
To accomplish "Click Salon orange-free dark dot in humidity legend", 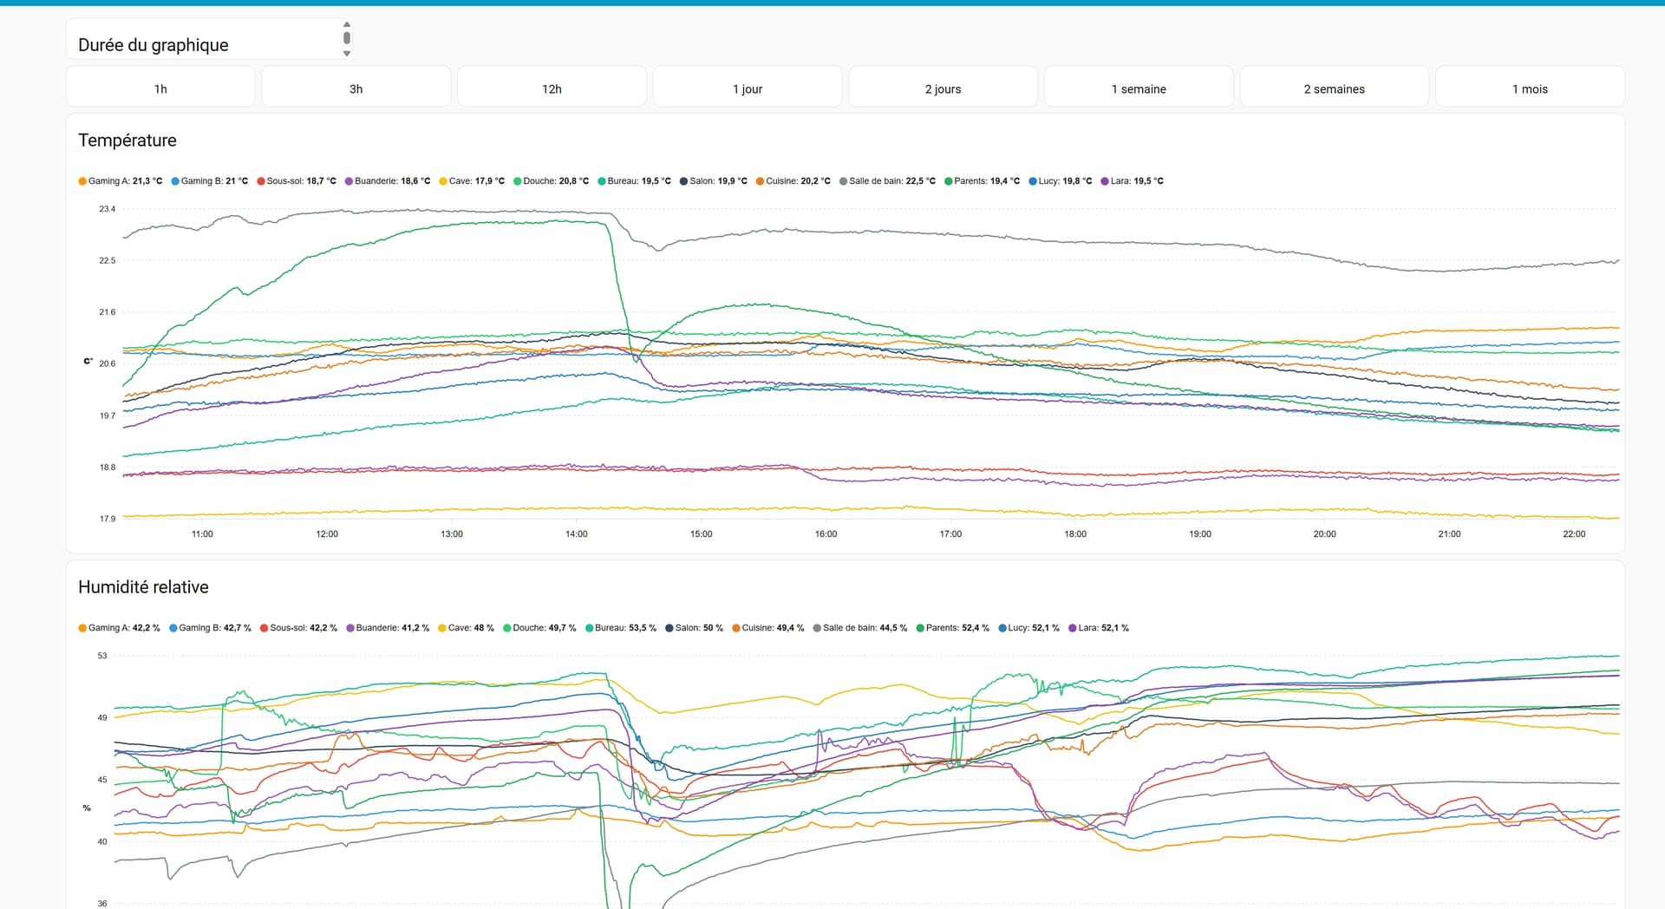I will (x=669, y=628).
